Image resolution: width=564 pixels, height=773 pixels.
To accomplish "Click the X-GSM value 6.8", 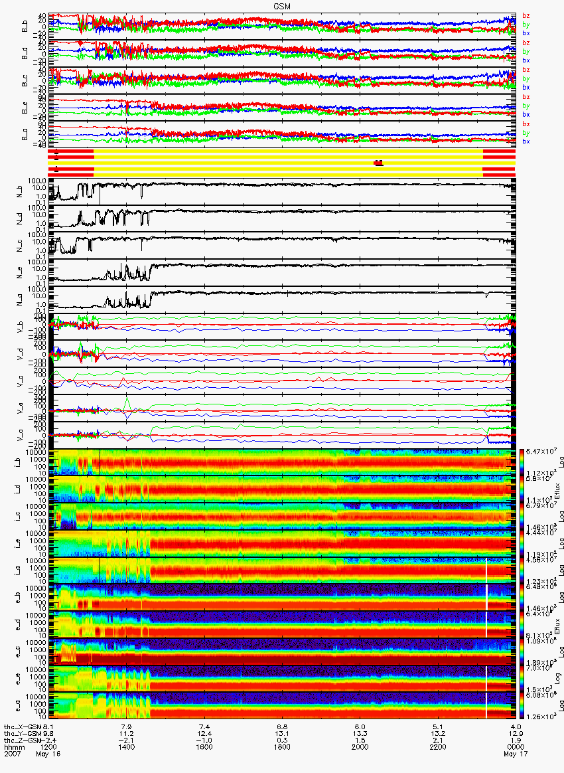I will (x=282, y=727).
